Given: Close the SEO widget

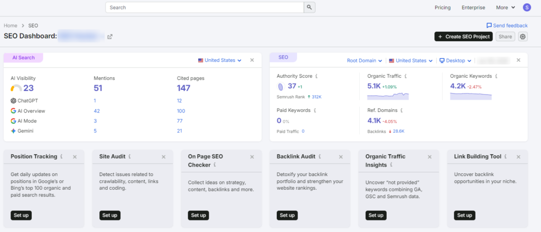Looking at the screenshot, I should pyautogui.click(x=518, y=60).
